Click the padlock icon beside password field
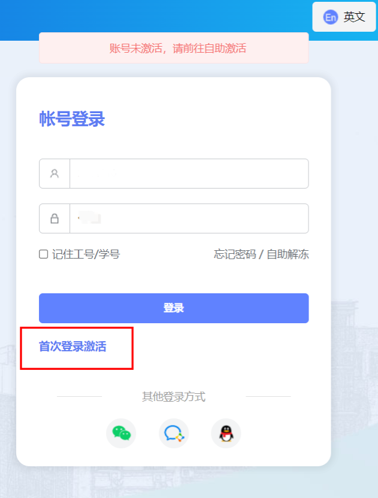378x498 pixels. tap(55, 218)
